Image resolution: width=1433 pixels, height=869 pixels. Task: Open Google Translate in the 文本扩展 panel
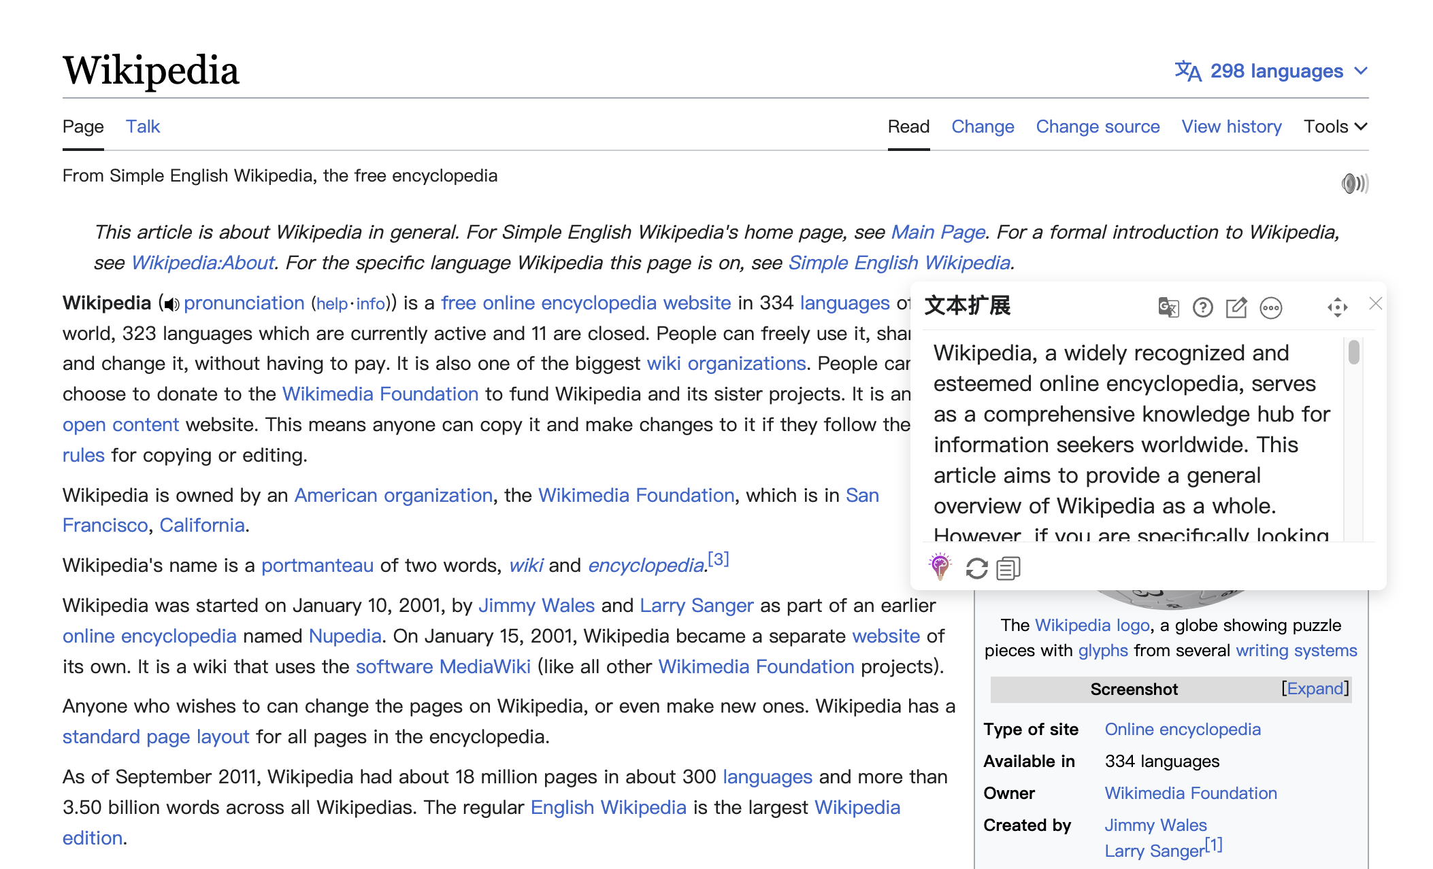coord(1168,307)
